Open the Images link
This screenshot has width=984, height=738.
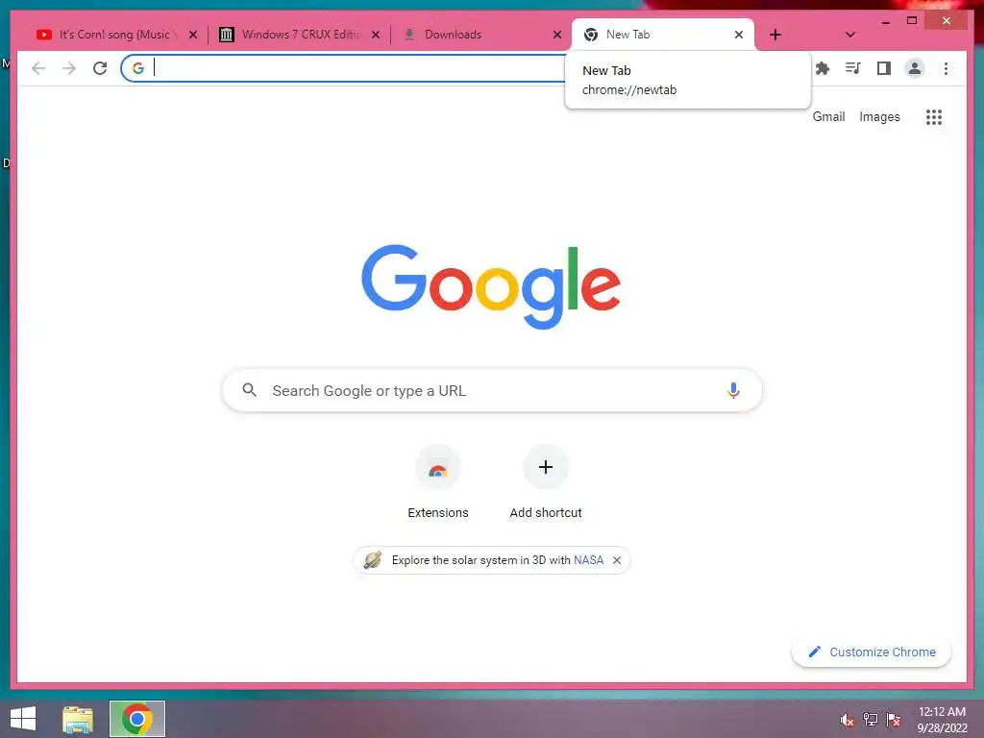879,116
